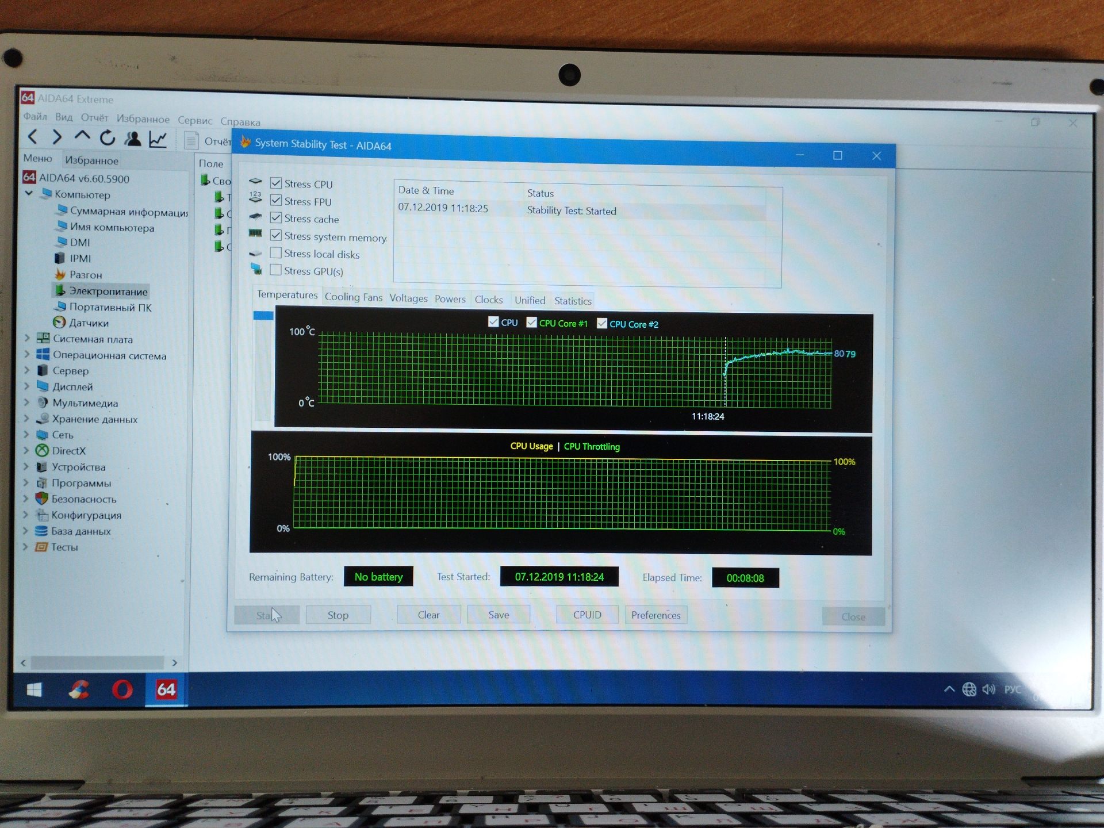Image resolution: width=1104 pixels, height=828 pixels.
Task: Select Электропитание power management item
Action: click(101, 291)
